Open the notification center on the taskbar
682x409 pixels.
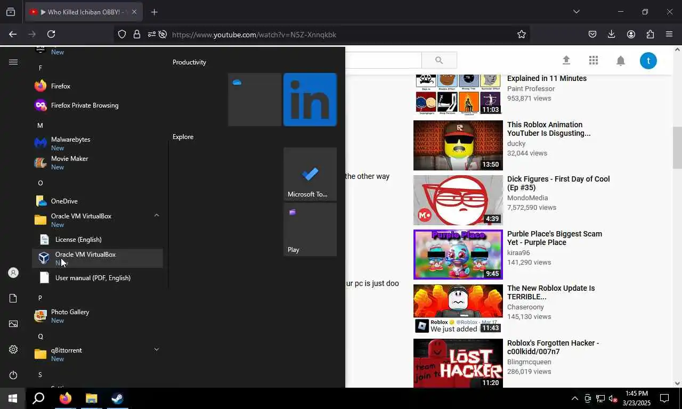(664, 398)
